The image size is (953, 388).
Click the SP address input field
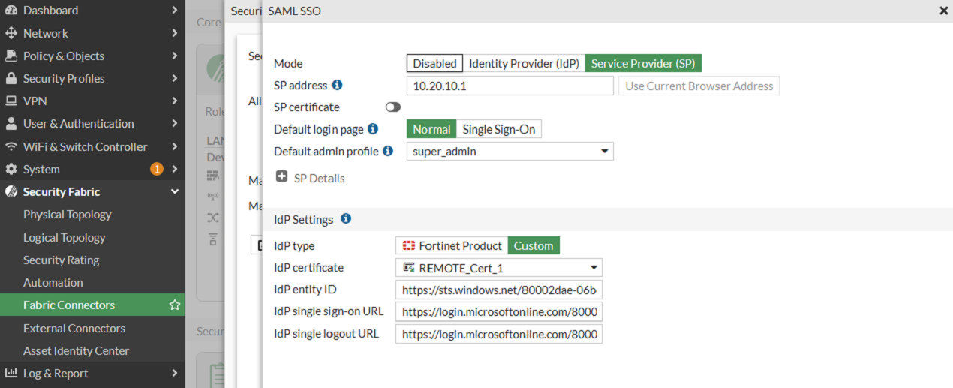click(x=510, y=86)
